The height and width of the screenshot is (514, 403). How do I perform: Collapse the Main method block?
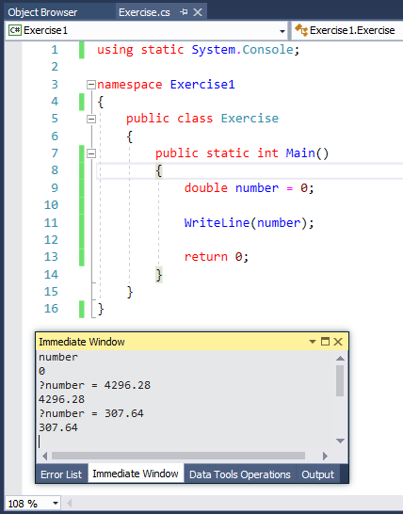pos(90,153)
